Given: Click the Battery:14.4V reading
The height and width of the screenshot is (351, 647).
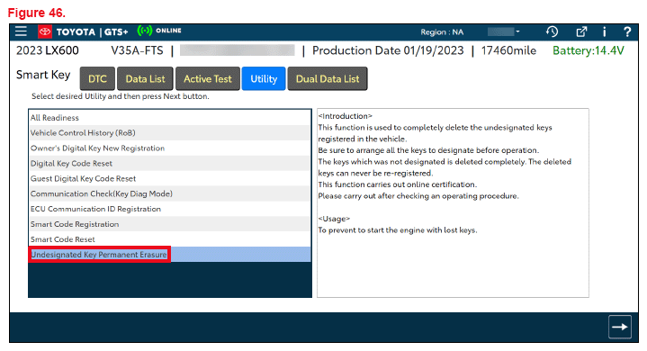Looking at the screenshot, I should click(x=589, y=50).
